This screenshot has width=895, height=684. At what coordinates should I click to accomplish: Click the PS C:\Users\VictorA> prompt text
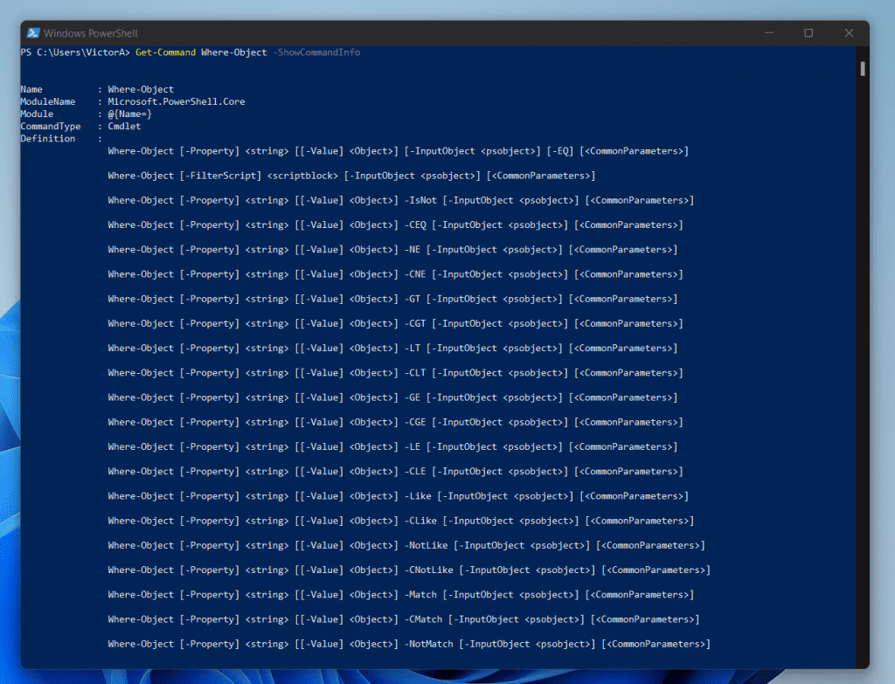point(75,52)
